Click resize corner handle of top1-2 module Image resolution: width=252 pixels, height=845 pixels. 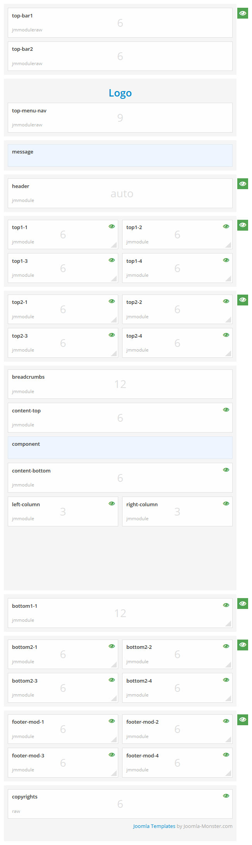pos(229,245)
